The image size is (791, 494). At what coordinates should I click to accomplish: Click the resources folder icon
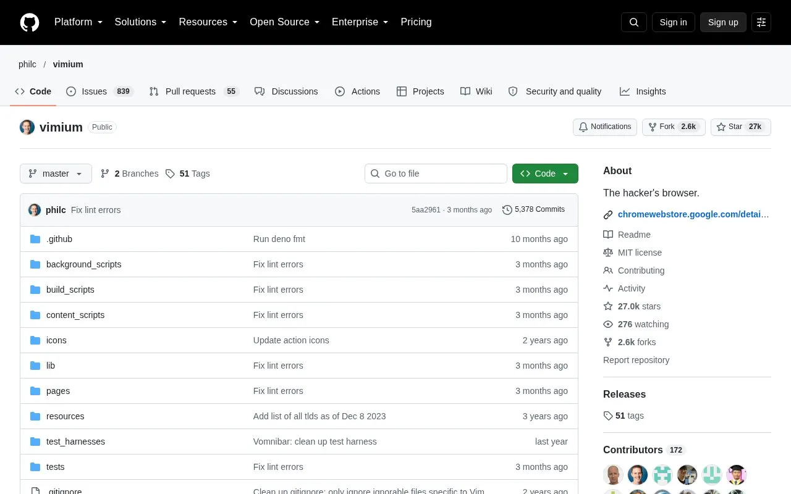pyautogui.click(x=35, y=416)
